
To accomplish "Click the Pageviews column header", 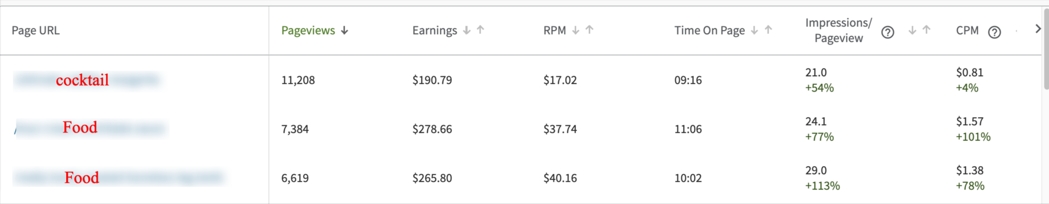I will 308,31.
